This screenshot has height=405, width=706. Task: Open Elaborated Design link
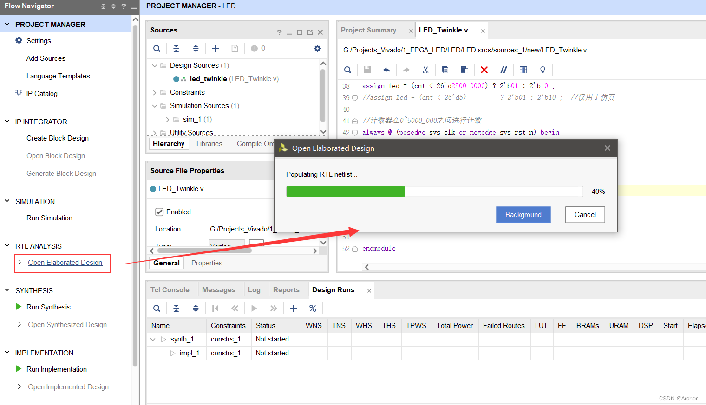pos(65,263)
